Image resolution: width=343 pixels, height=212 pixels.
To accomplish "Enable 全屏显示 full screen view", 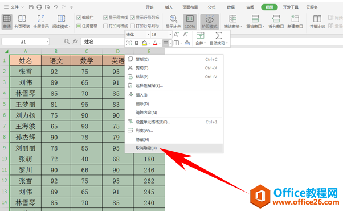I will click(x=41, y=22).
